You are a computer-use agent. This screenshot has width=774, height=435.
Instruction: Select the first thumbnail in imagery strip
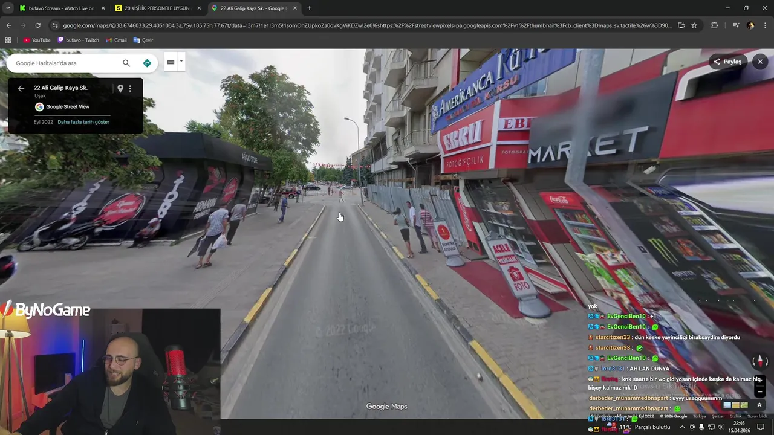coord(727,405)
